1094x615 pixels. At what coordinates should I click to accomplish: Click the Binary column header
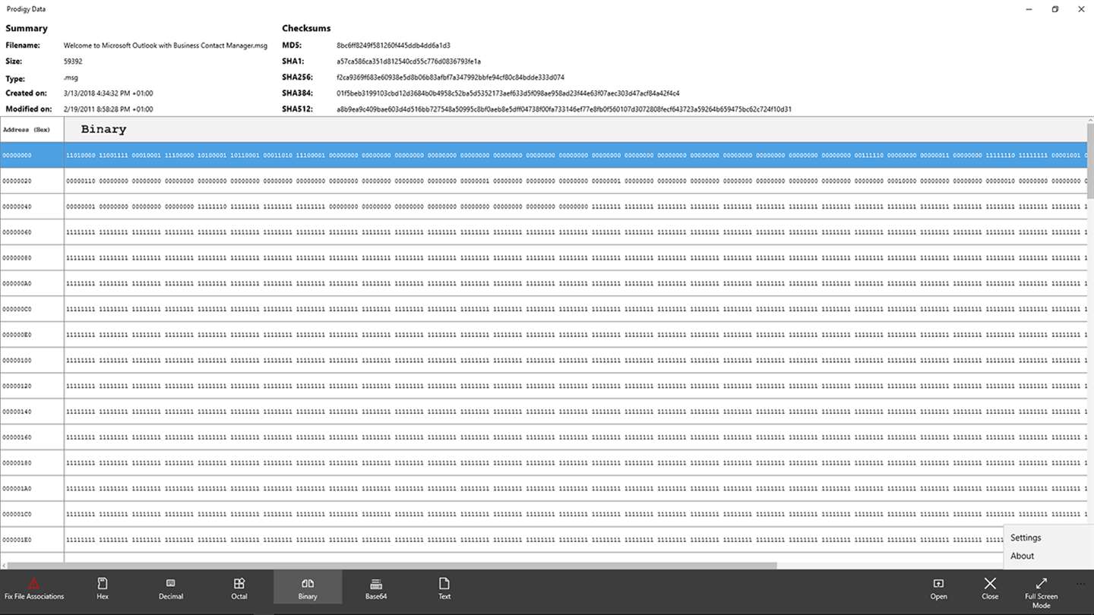click(575, 130)
